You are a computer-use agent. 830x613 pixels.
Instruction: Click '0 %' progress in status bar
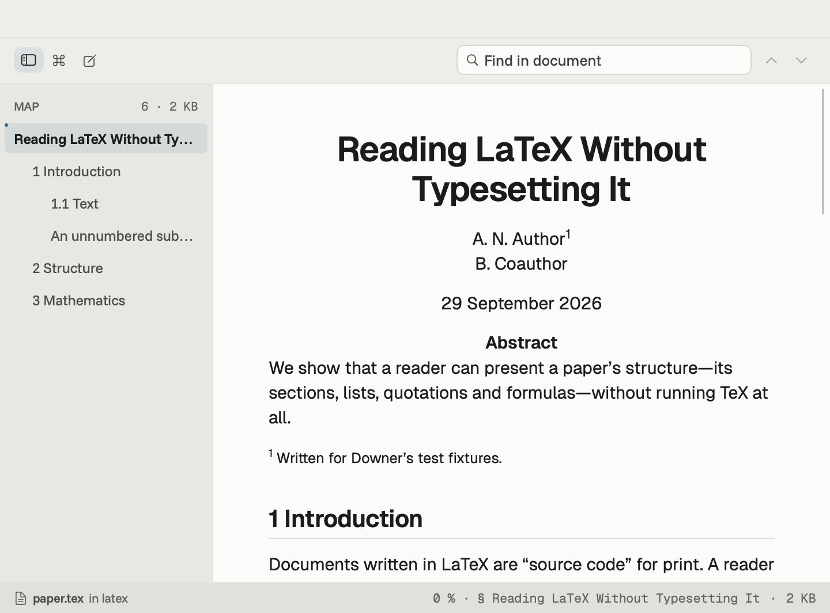(444, 598)
